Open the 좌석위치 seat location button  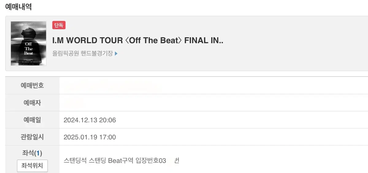click(x=32, y=166)
